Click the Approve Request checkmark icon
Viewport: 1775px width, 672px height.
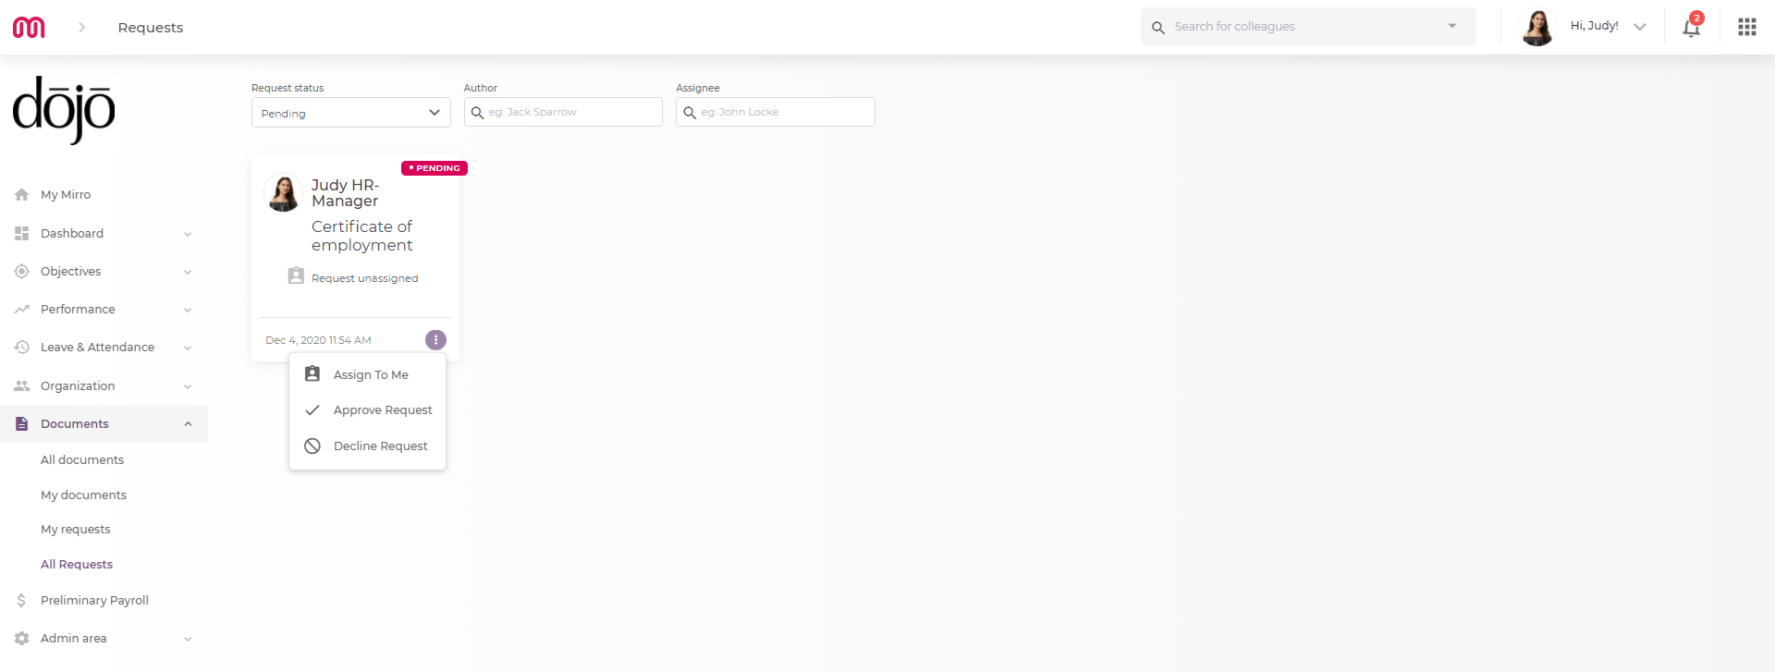click(x=312, y=410)
